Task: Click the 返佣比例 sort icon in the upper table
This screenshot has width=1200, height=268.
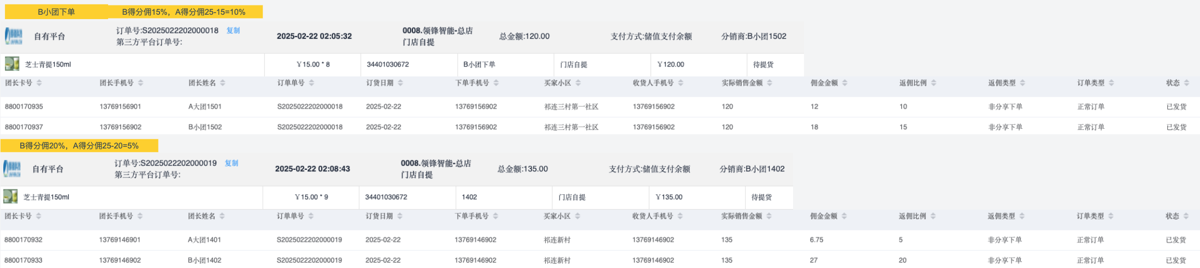Action: 933,83
